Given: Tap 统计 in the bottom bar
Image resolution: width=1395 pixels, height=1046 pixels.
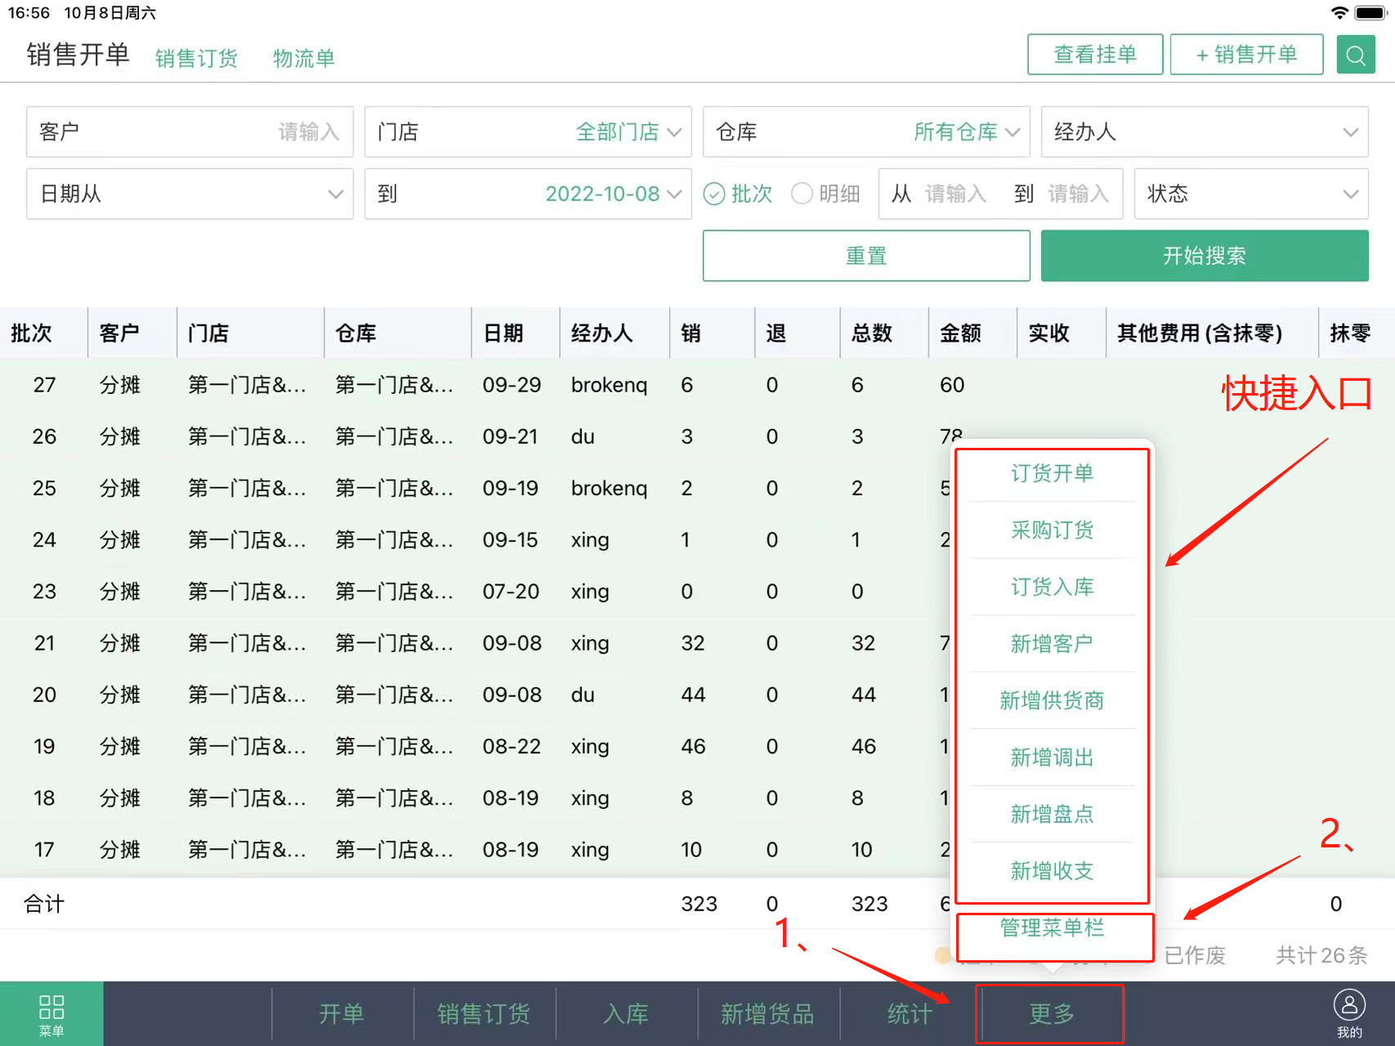Looking at the screenshot, I should point(910,1014).
